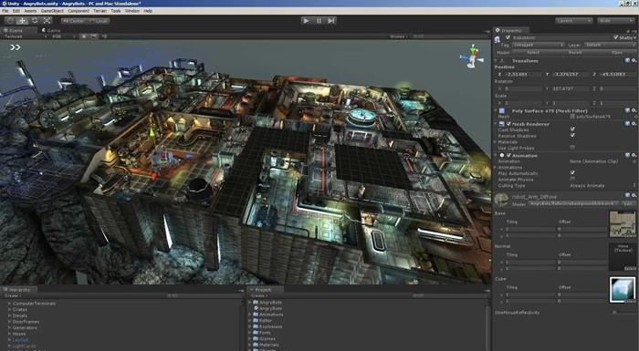
Task: Open the Culling Type dropdown
Action: (x=602, y=185)
